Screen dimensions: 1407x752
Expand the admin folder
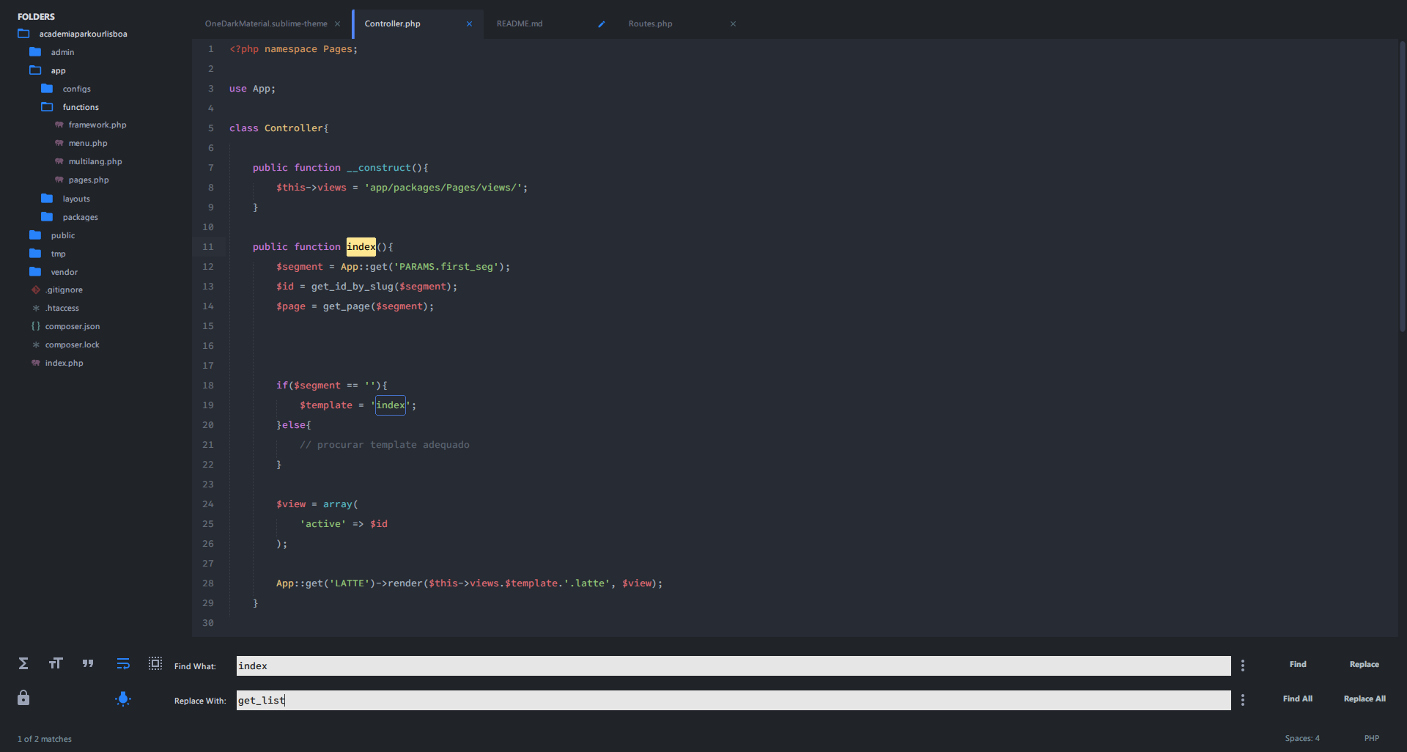(35, 52)
